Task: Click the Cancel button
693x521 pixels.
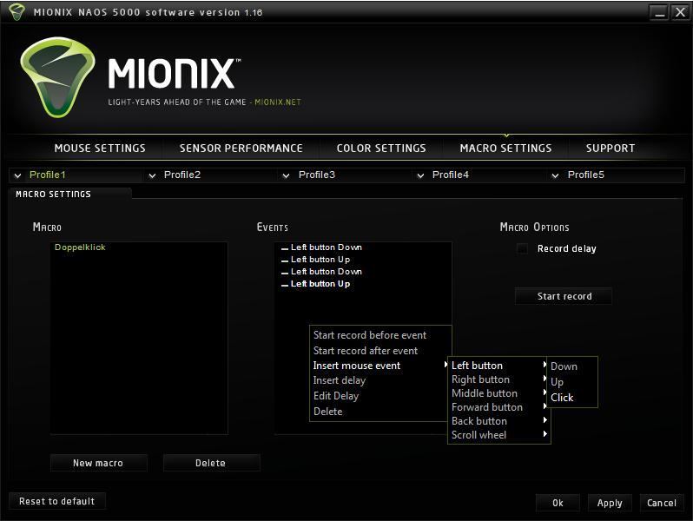Action: [x=662, y=503]
